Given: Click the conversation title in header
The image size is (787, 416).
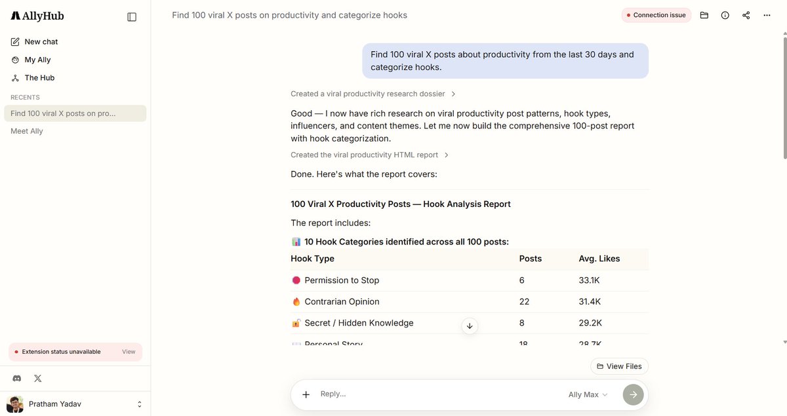Looking at the screenshot, I should click(289, 15).
